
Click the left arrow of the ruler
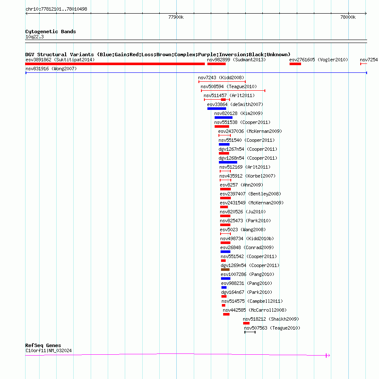[x=26, y=14]
